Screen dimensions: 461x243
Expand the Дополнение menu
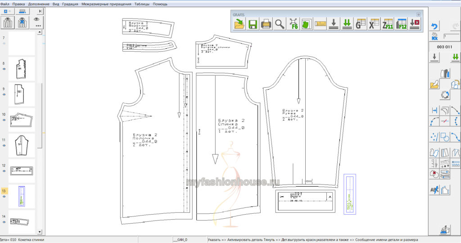[39, 4]
